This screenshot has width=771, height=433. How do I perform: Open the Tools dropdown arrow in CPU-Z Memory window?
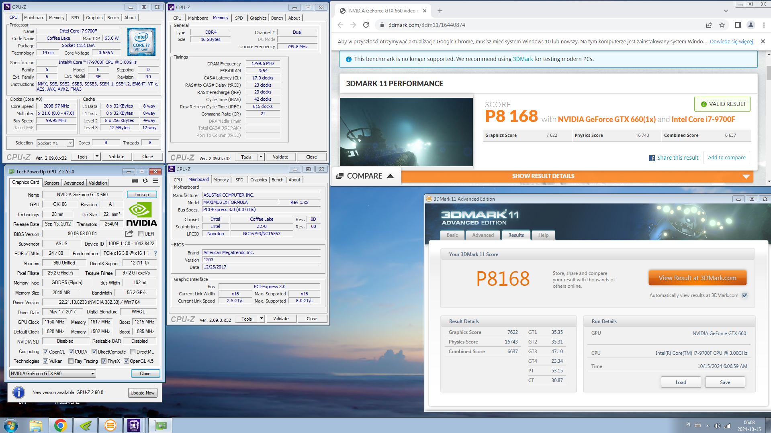261,157
